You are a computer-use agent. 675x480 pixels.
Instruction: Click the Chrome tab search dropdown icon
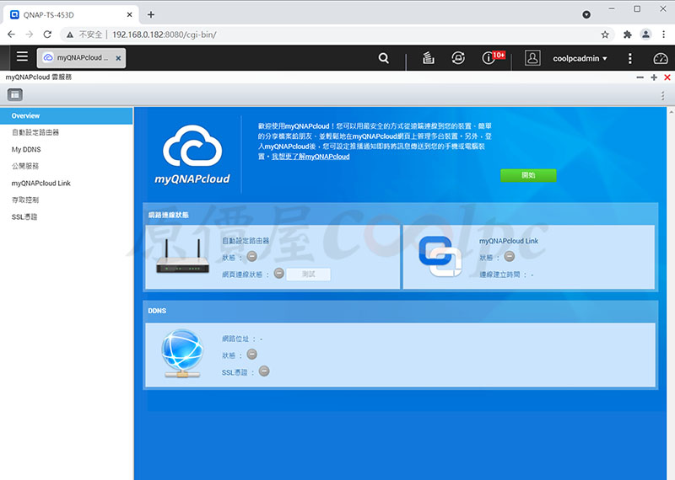pyautogui.click(x=586, y=14)
